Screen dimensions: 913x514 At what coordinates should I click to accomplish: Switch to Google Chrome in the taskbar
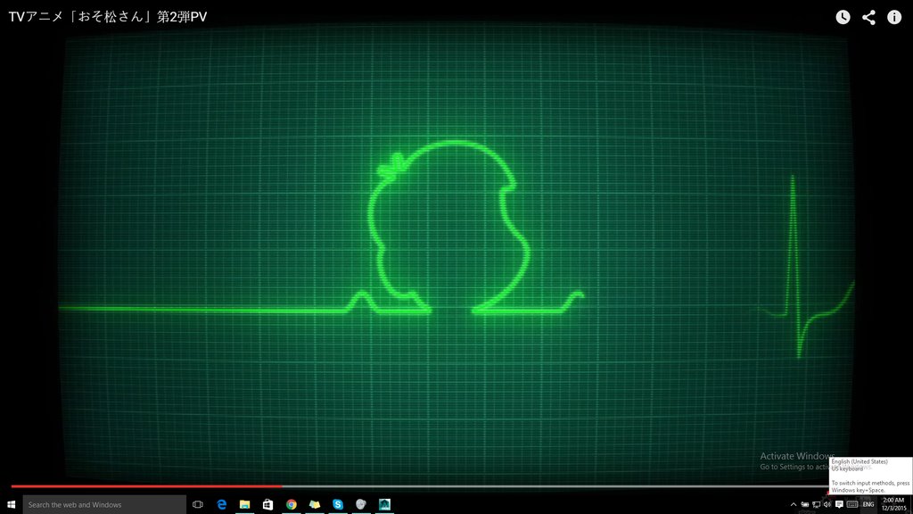(x=292, y=504)
